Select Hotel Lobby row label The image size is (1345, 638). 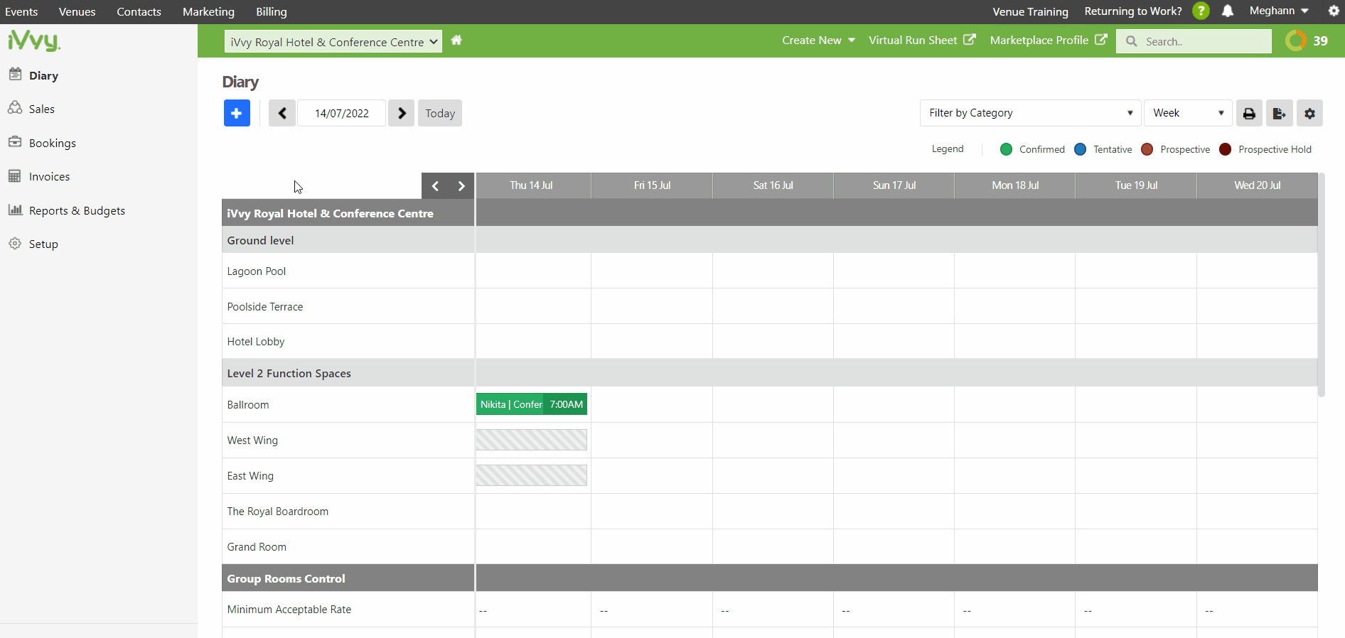point(256,342)
